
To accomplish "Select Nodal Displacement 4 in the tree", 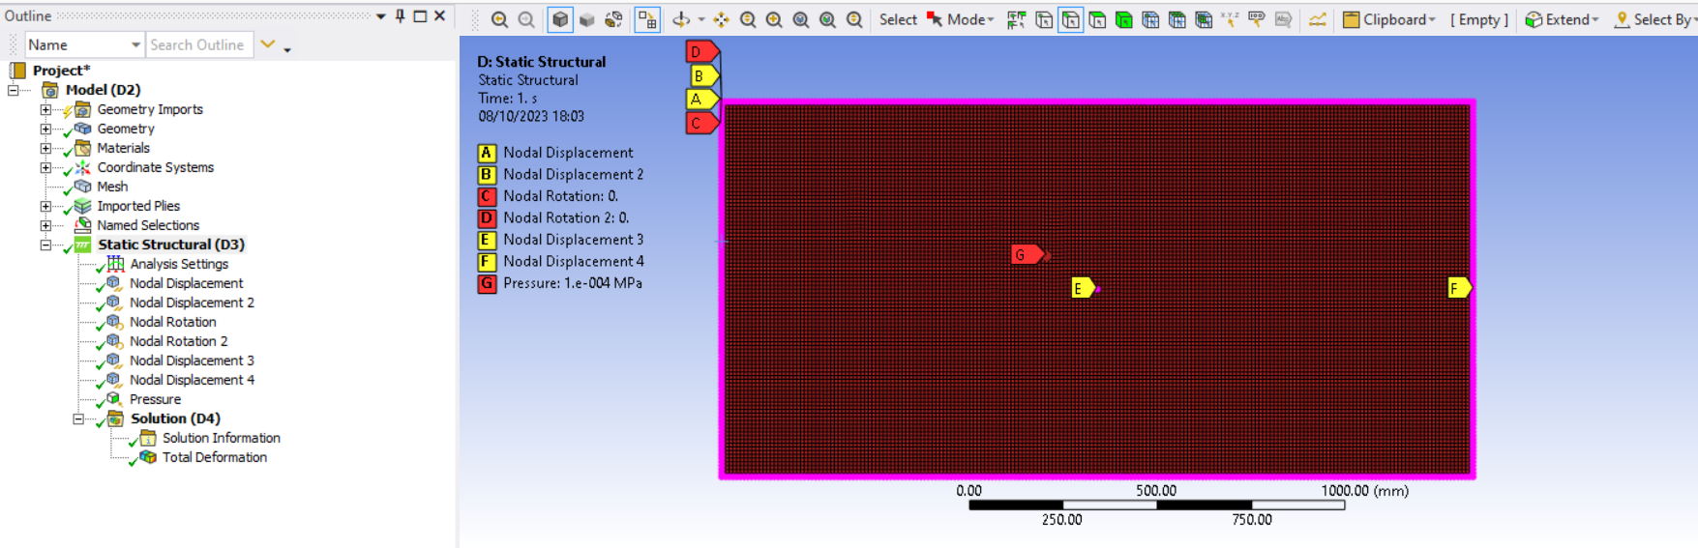I will coord(192,380).
